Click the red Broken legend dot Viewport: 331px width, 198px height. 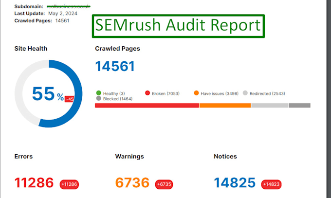(x=147, y=93)
